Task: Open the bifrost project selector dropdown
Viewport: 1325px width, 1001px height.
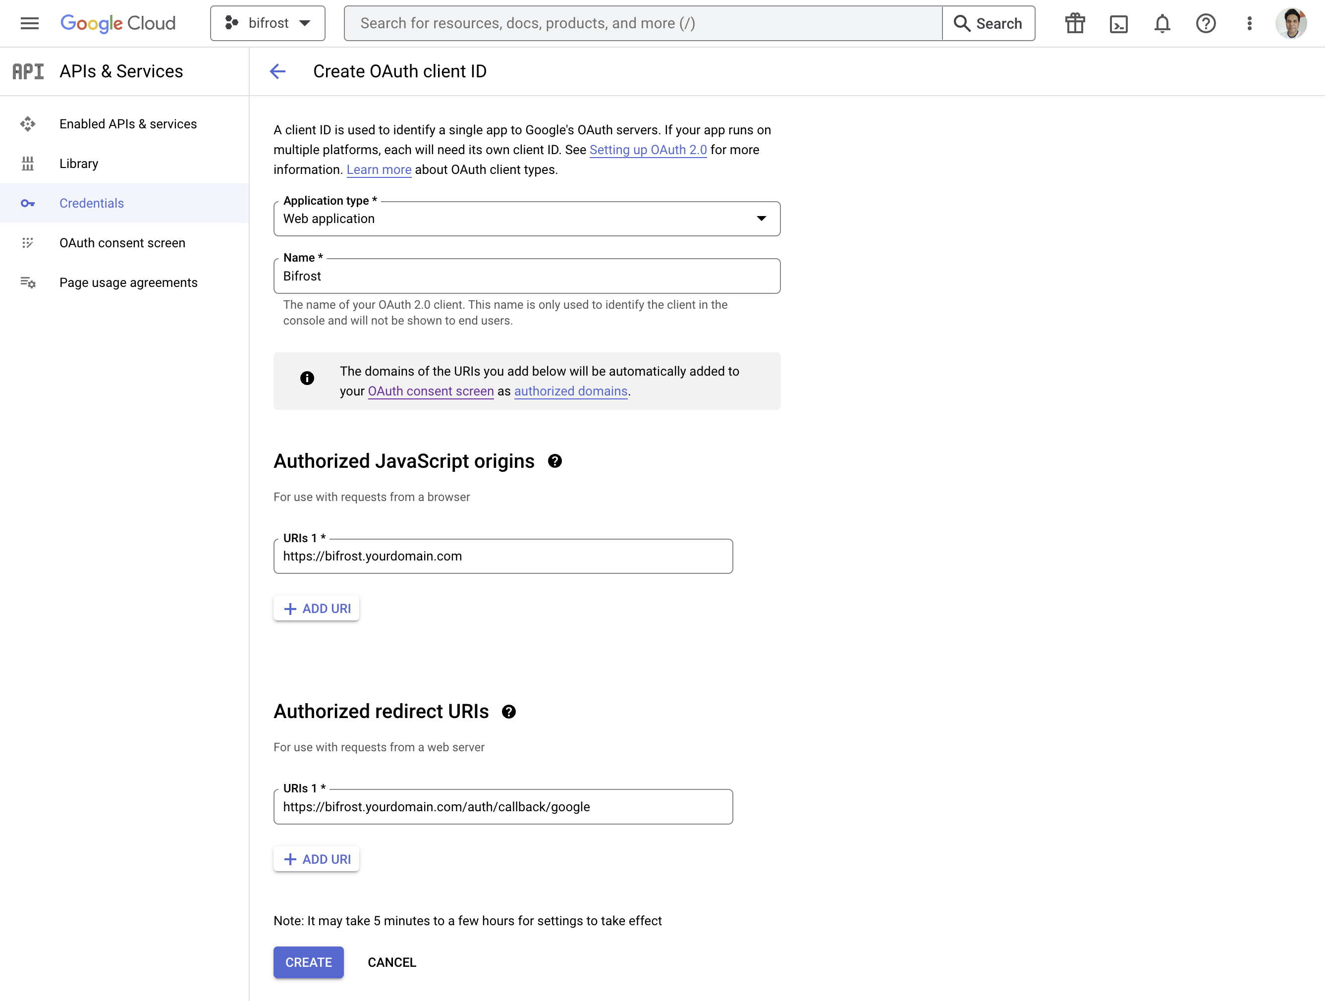Action: (x=268, y=23)
